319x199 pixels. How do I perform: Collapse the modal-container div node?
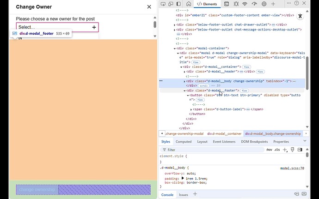tap(175, 48)
